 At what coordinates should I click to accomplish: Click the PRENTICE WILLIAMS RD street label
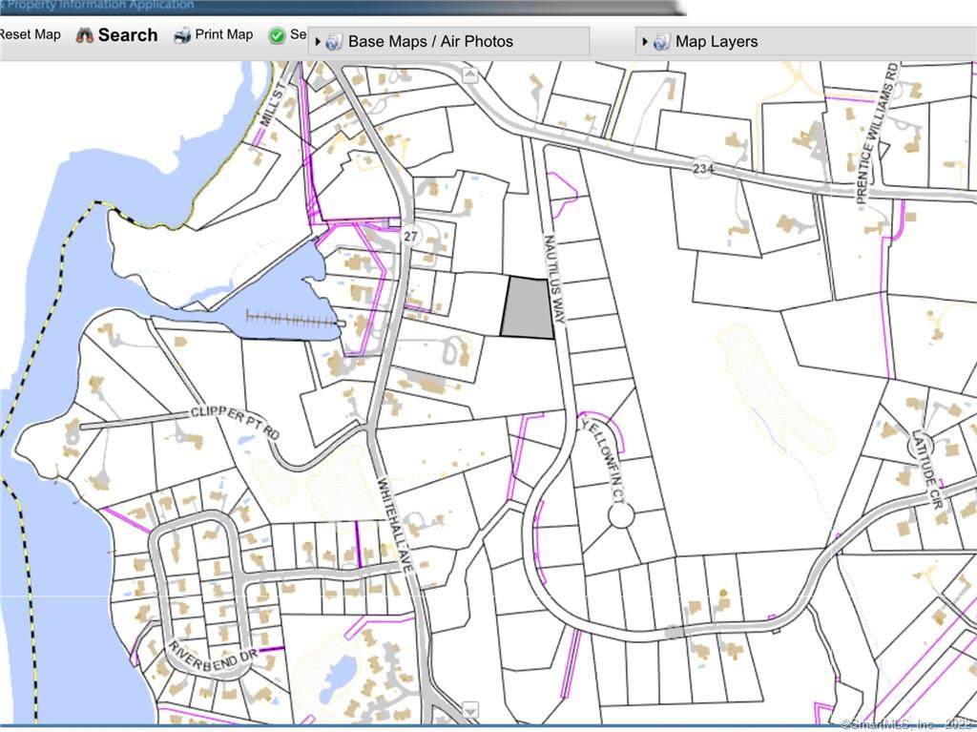878,134
